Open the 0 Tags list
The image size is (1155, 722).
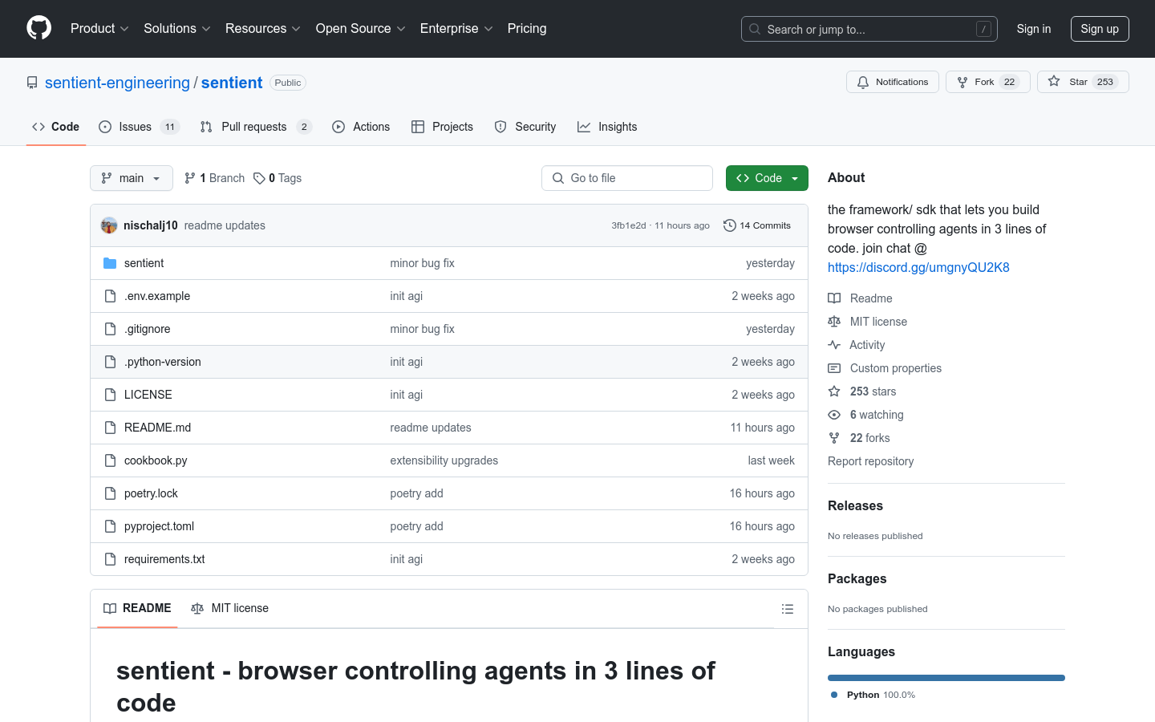pyautogui.click(x=278, y=178)
